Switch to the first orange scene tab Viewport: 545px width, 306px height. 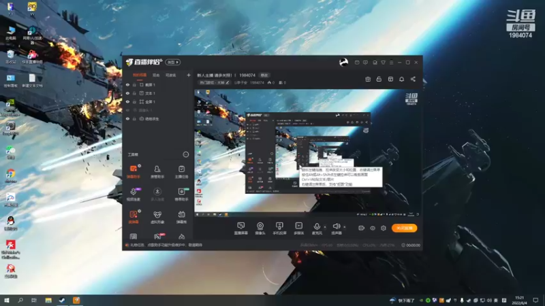pyautogui.click(x=140, y=75)
